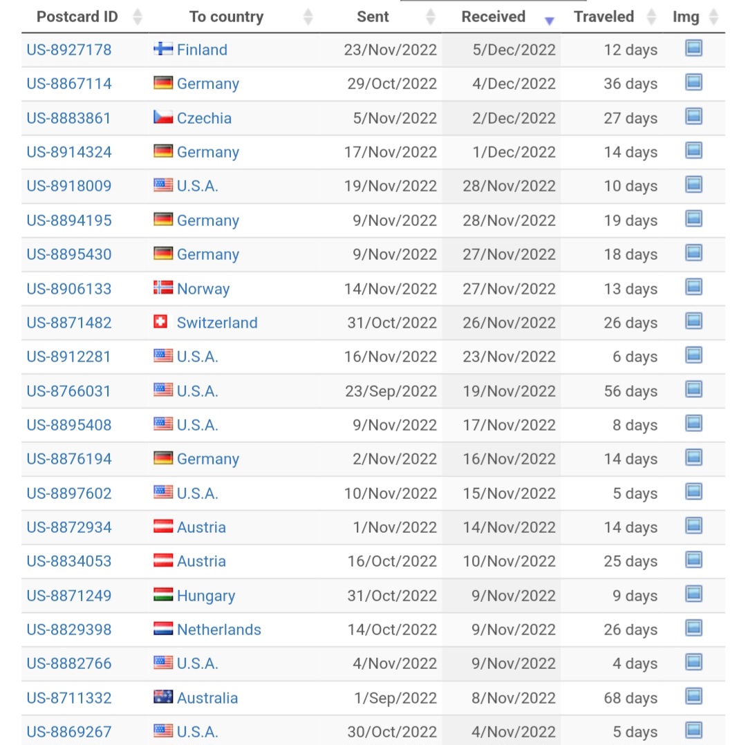Open postcard US-8897602 details
739x745 pixels.
[69, 493]
